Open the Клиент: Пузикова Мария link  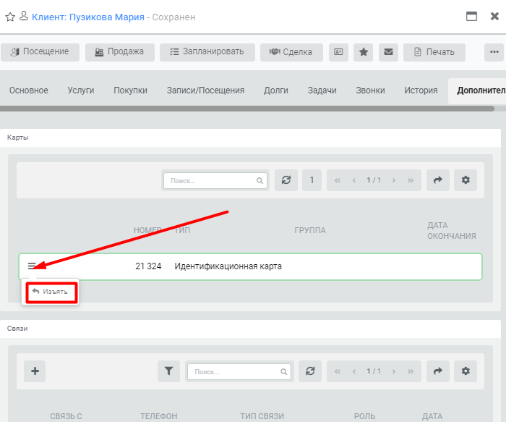tap(87, 17)
